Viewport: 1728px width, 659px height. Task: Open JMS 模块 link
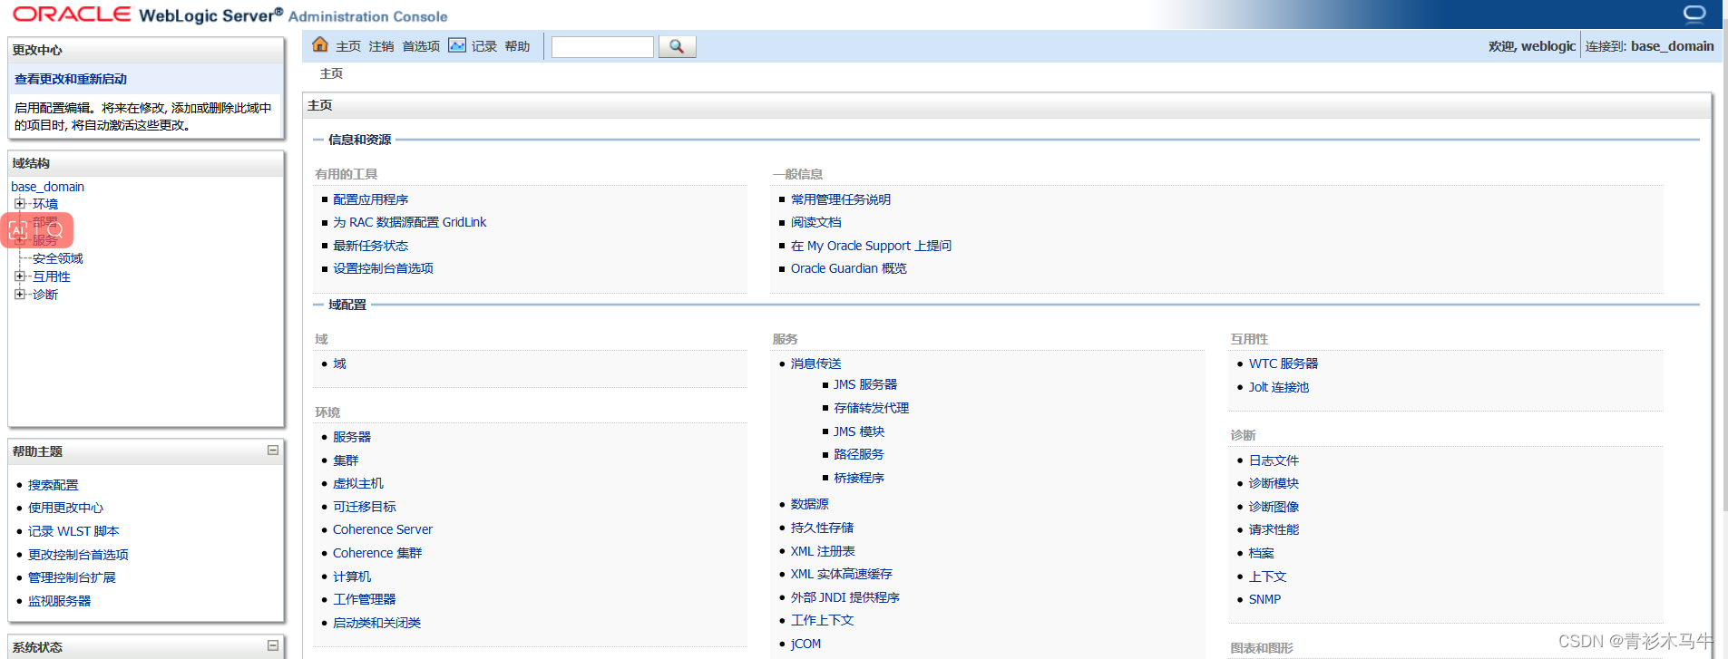pyautogui.click(x=859, y=431)
